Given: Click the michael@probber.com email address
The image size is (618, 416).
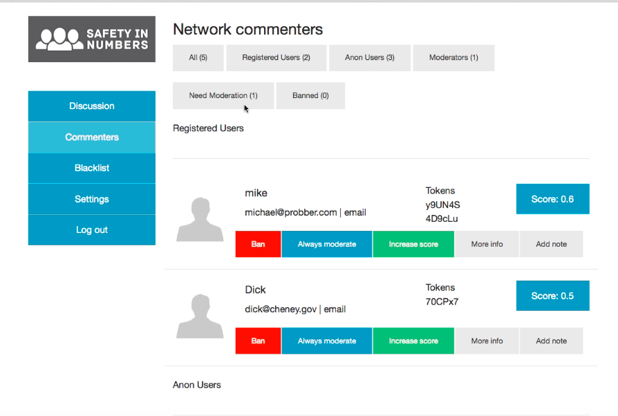Looking at the screenshot, I should 291,213.
